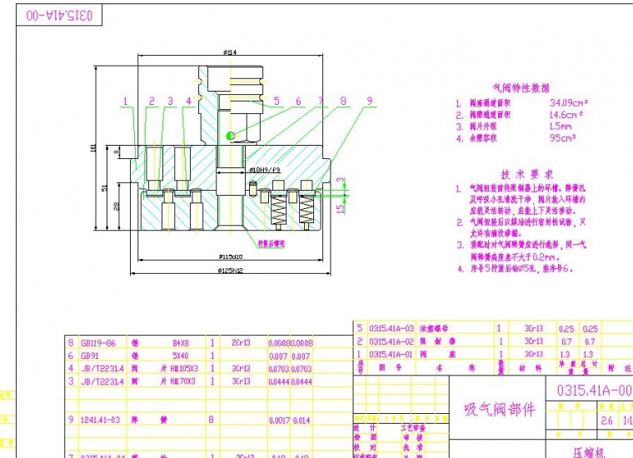Select part callout number 5
The height and width of the screenshot is (458, 633).
tap(277, 102)
